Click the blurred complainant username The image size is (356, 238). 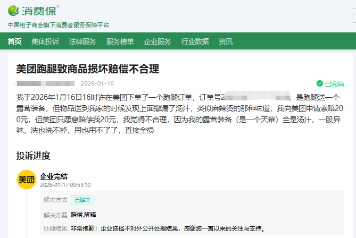tap(45, 83)
